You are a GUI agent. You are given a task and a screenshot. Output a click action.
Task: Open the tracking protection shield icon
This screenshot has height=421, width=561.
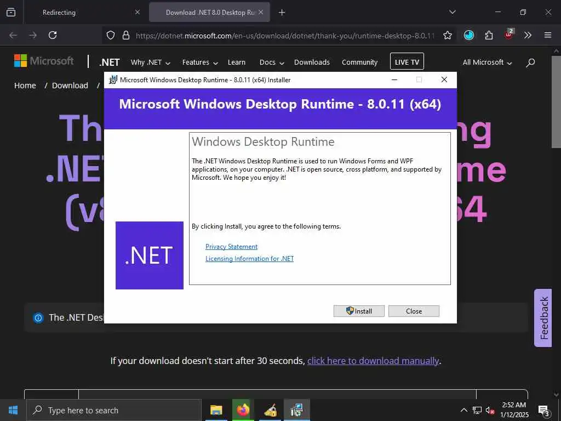click(111, 35)
